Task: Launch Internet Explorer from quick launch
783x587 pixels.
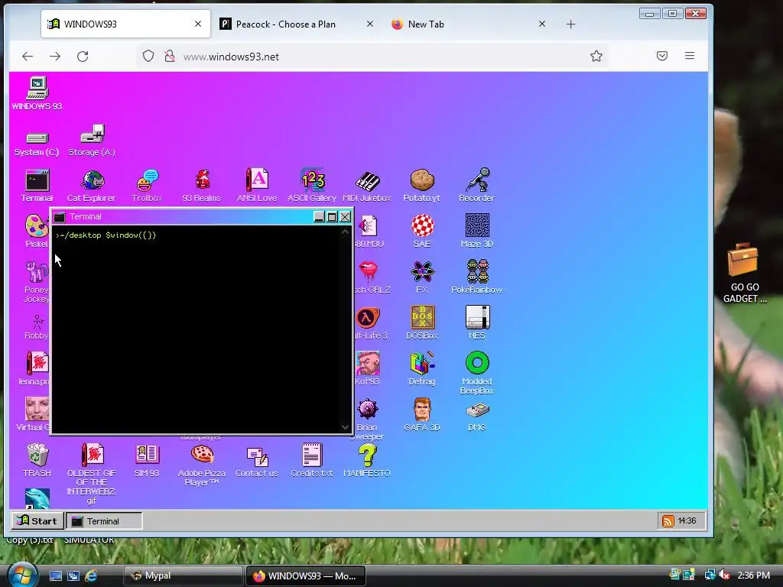Action: (92, 576)
